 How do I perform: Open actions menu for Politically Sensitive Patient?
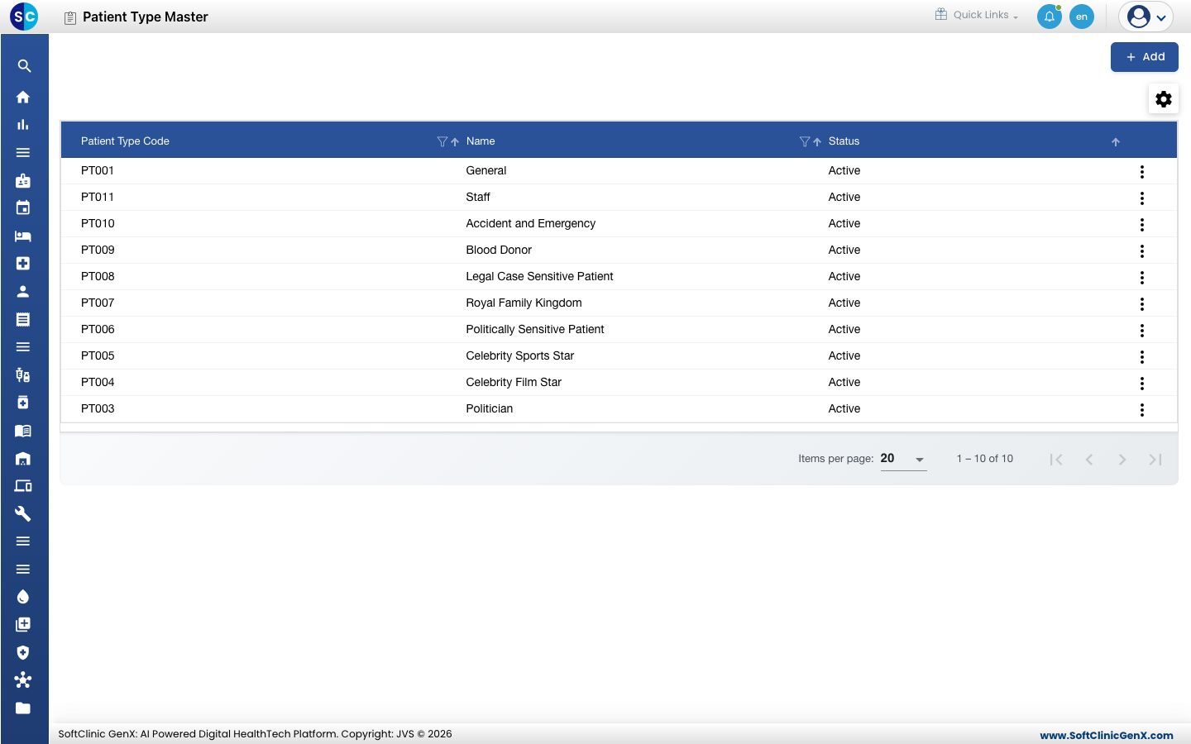coord(1142,331)
